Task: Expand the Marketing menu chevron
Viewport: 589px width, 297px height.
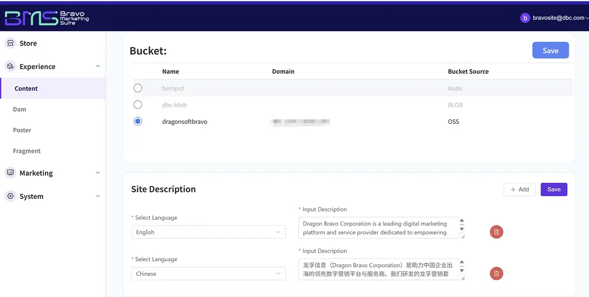Action: [98, 173]
